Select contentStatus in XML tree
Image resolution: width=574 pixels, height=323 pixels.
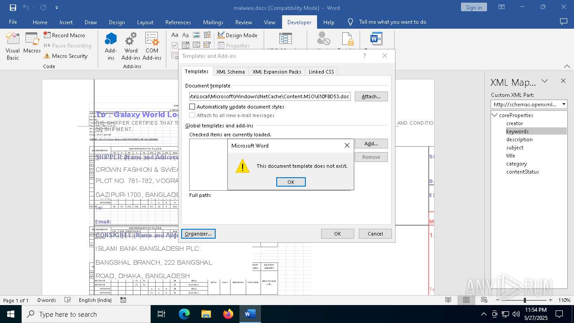[x=522, y=172]
